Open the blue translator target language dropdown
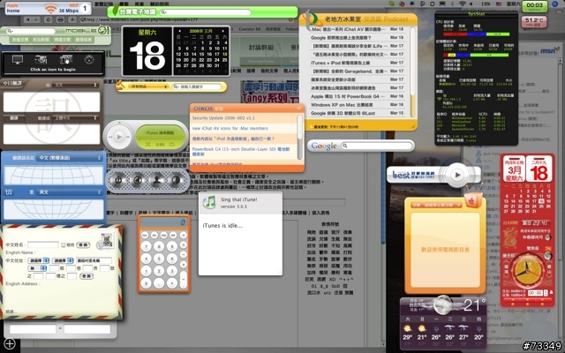 click(x=71, y=192)
